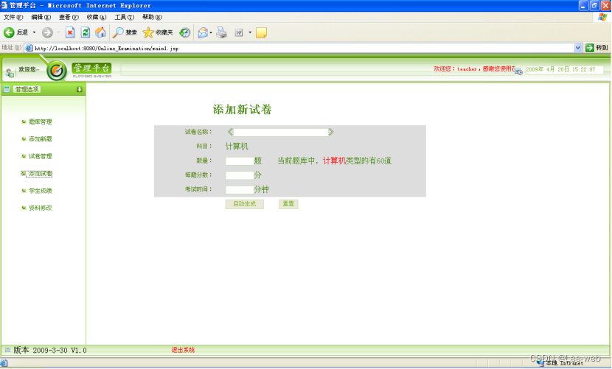
Task: Open 学生成绩 in the sidebar
Action: coord(41,191)
